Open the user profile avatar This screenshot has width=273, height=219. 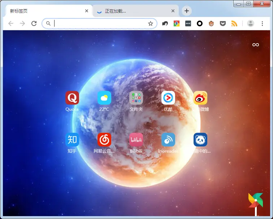[x=251, y=23]
